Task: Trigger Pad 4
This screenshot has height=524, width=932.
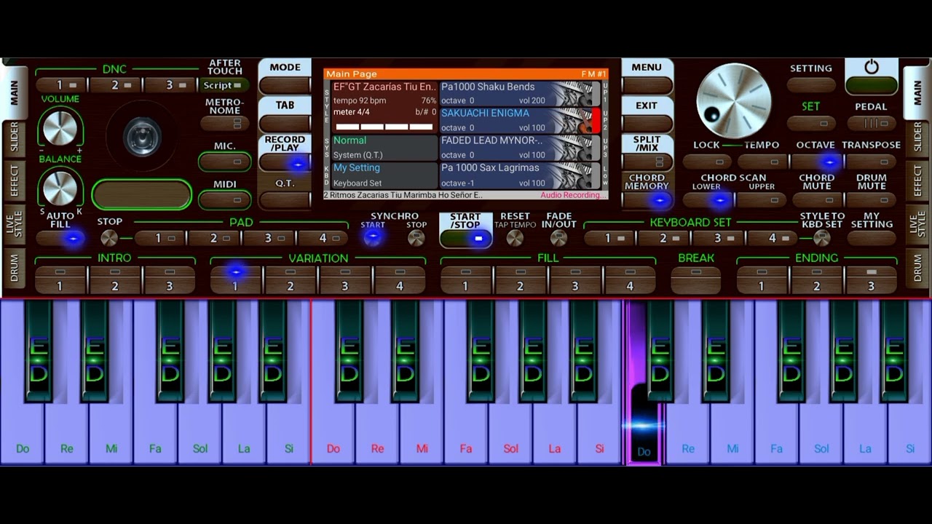Action: pyautogui.click(x=323, y=238)
